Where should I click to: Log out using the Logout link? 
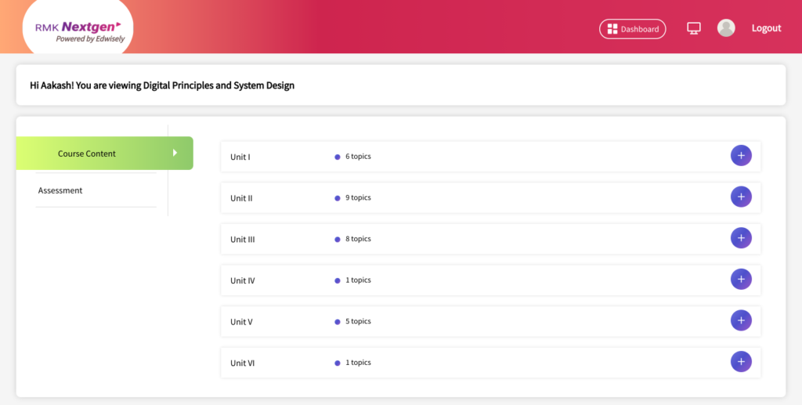click(766, 28)
